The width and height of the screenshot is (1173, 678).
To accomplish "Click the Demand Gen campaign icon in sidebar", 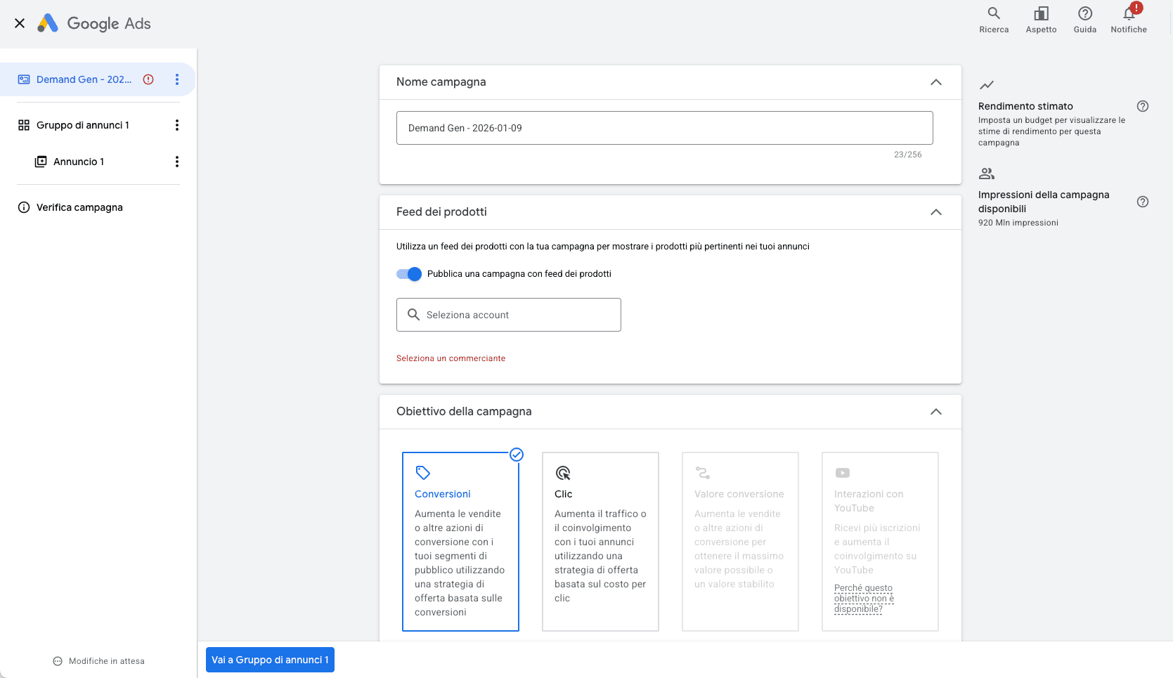I will click(x=24, y=79).
